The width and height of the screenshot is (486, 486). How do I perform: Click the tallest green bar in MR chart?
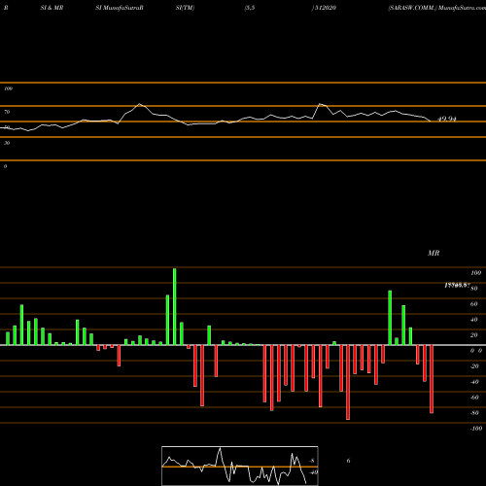pyautogui.click(x=175, y=306)
